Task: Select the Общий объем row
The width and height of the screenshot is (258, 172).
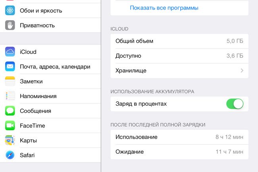Action: [179, 41]
